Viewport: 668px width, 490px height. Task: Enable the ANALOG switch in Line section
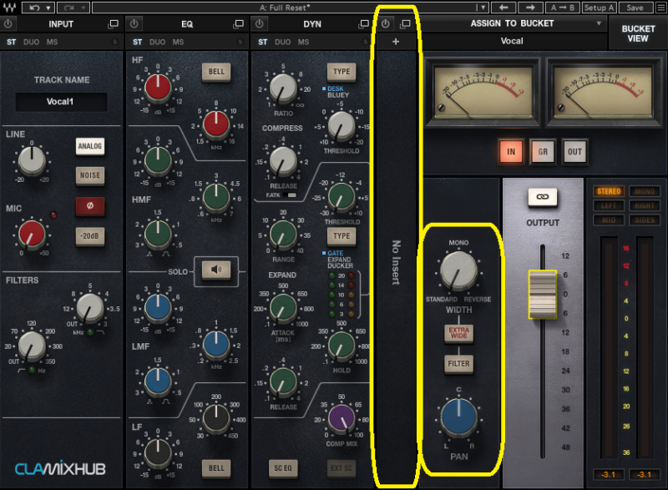click(x=89, y=147)
